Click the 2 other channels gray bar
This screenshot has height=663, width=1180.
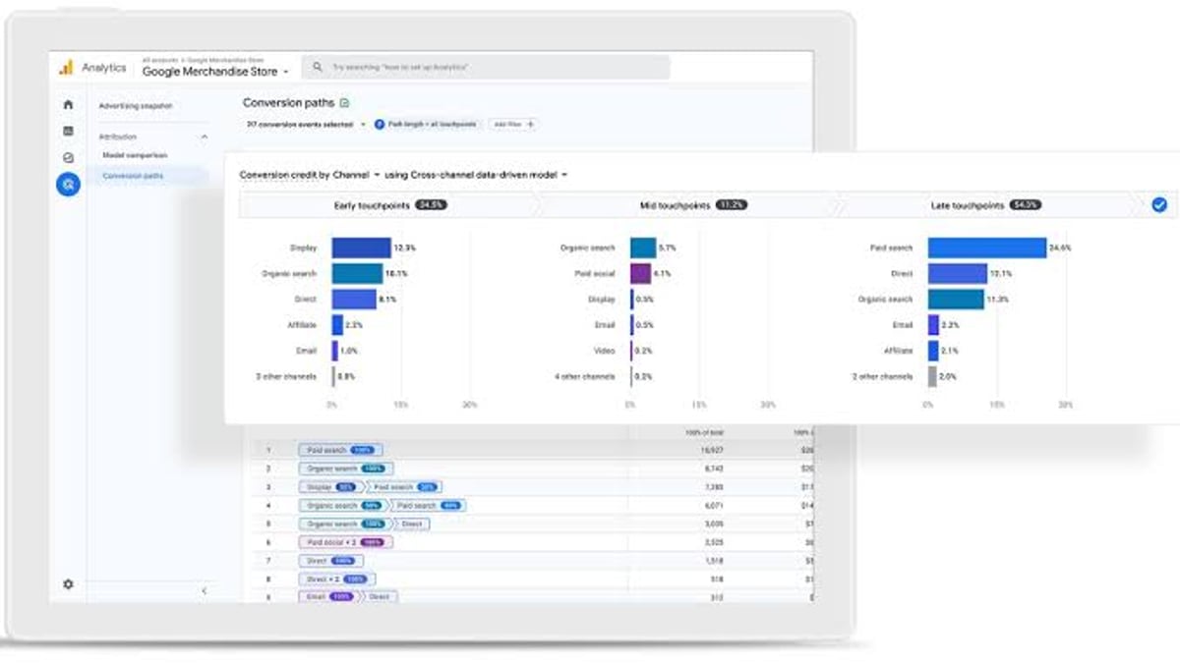pos(933,376)
